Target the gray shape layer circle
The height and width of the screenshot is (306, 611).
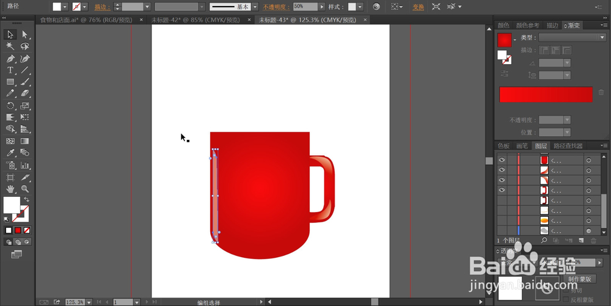pyautogui.click(x=589, y=231)
